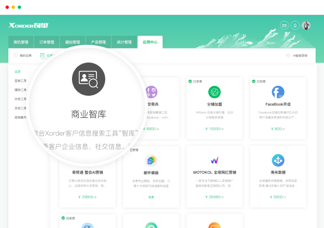Screen dimensions: 324x228
Task: Click the ¥800 price on FaceBook开店
Action: pyautogui.click(x=278, y=129)
